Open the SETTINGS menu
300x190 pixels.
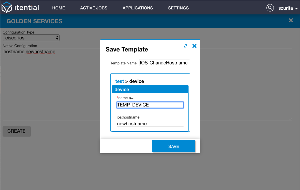tap(178, 8)
